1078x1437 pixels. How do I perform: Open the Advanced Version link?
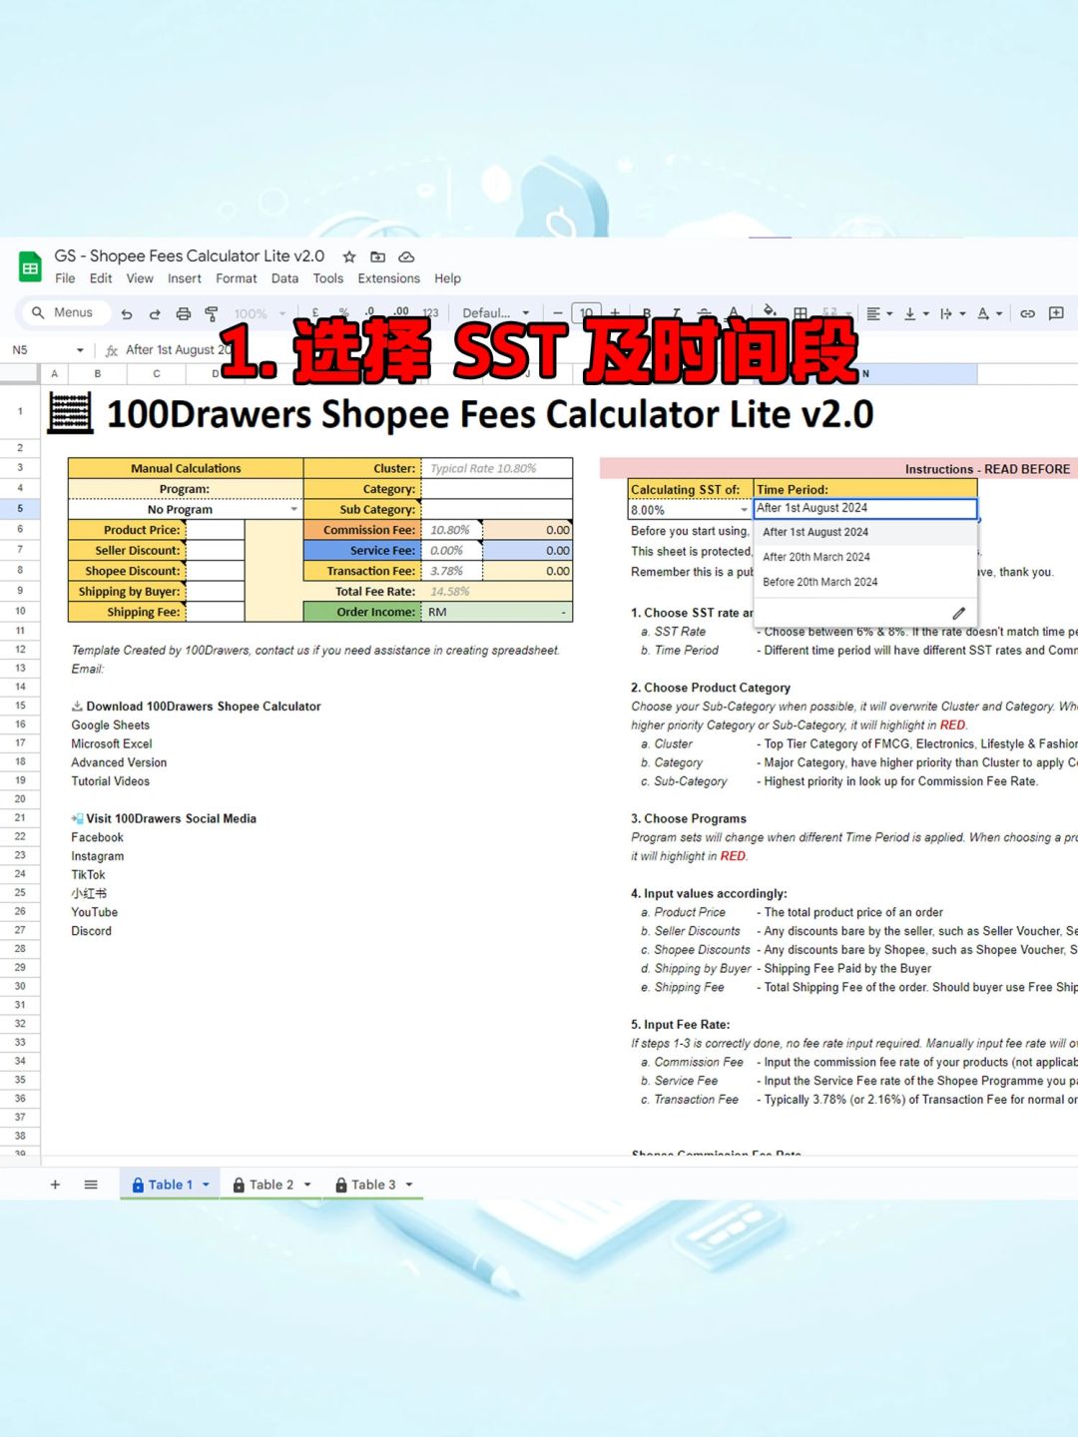[x=119, y=762]
